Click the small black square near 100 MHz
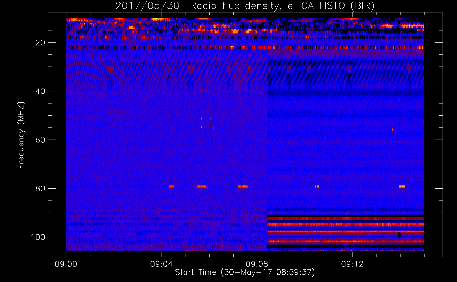This screenshot has width=457, height=282. pos(400,235)
